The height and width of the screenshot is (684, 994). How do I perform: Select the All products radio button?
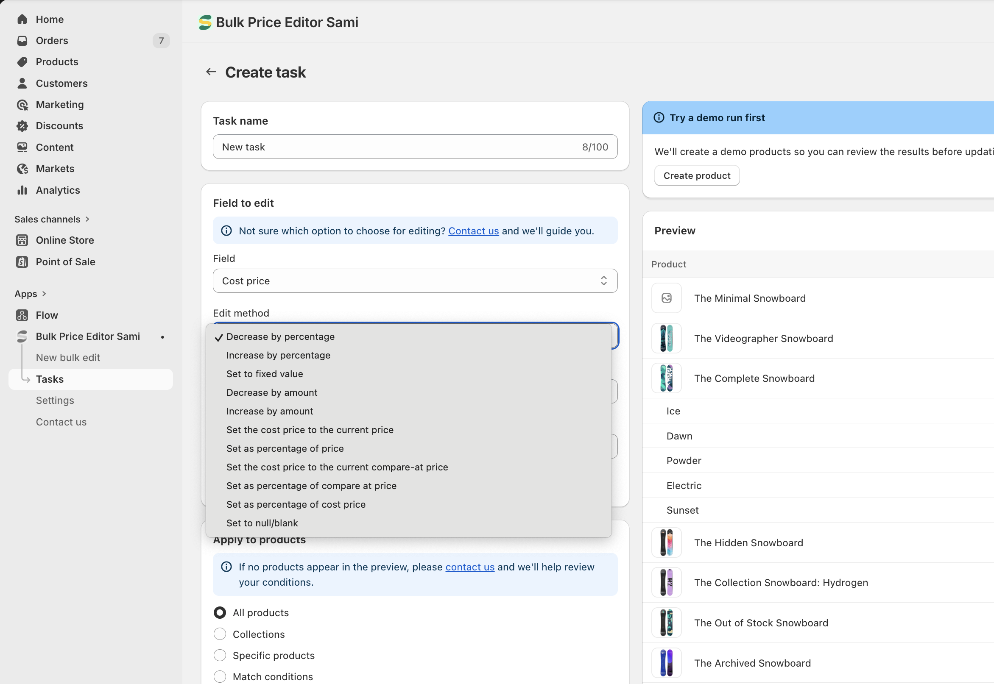coord(220,612)
